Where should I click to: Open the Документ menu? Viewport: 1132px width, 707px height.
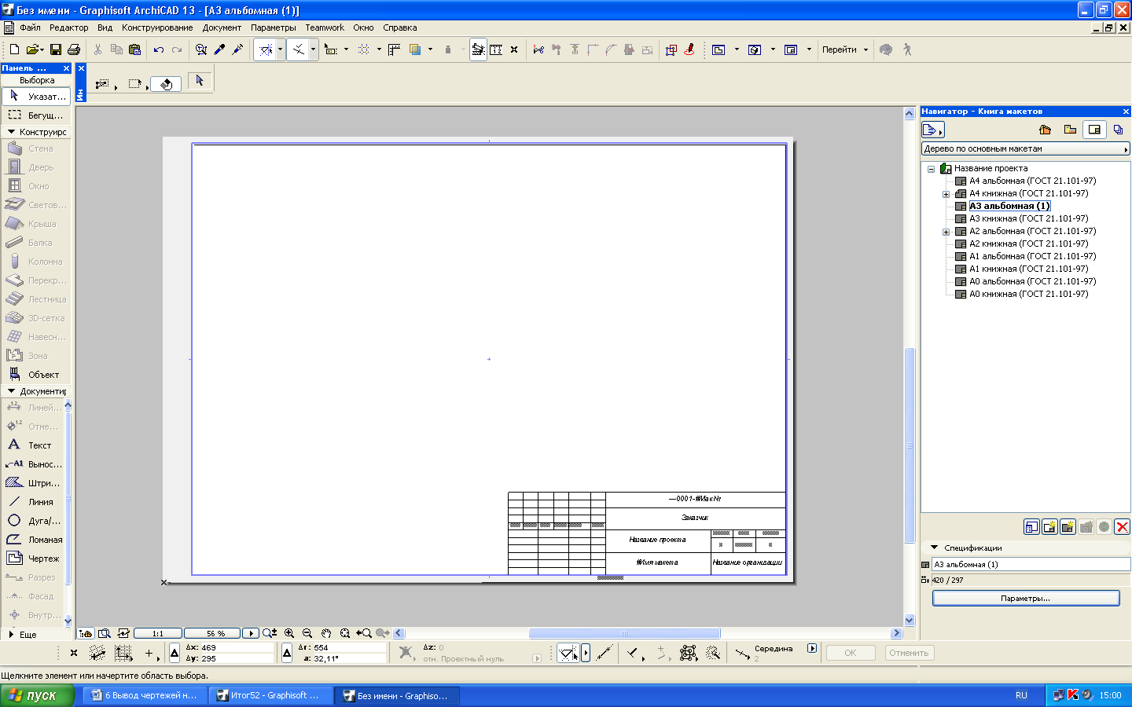click(x=222, y=27)
